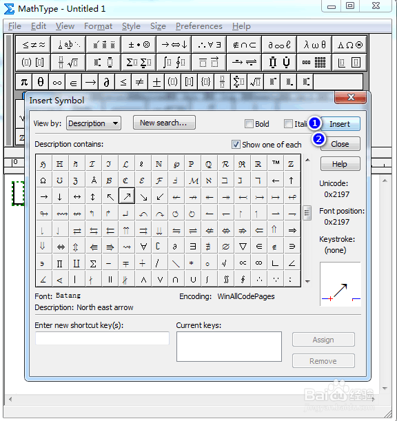The image size is (397, 421).
Task: Open the arrow symbols palette
Action: click(x=174, y=44)
